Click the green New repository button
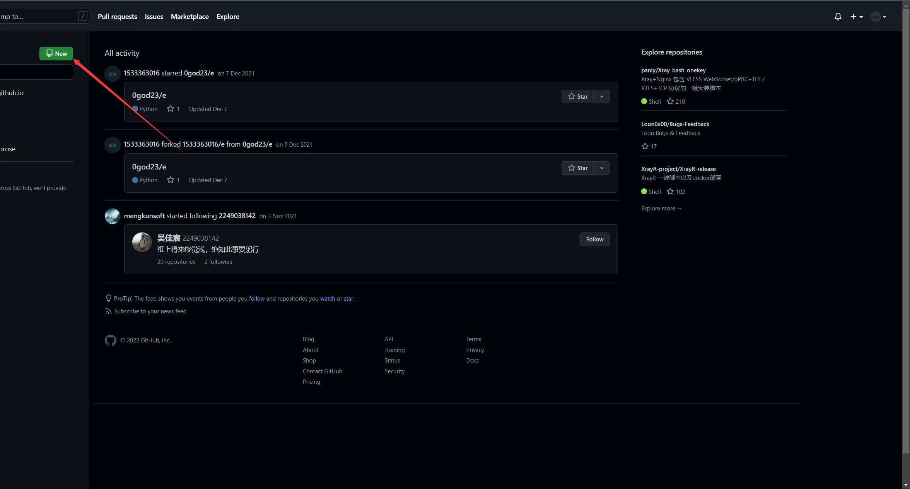The height and width of the screenshot is (489, 910). (x=56, y=53)
